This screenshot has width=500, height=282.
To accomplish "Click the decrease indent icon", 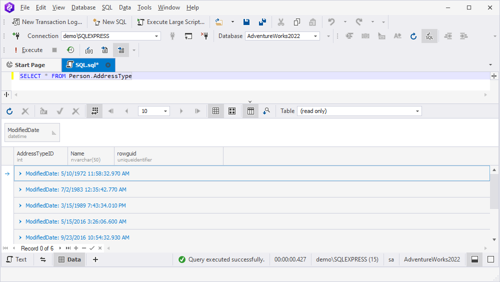I will pyautogui.click(x=448, y=36).
